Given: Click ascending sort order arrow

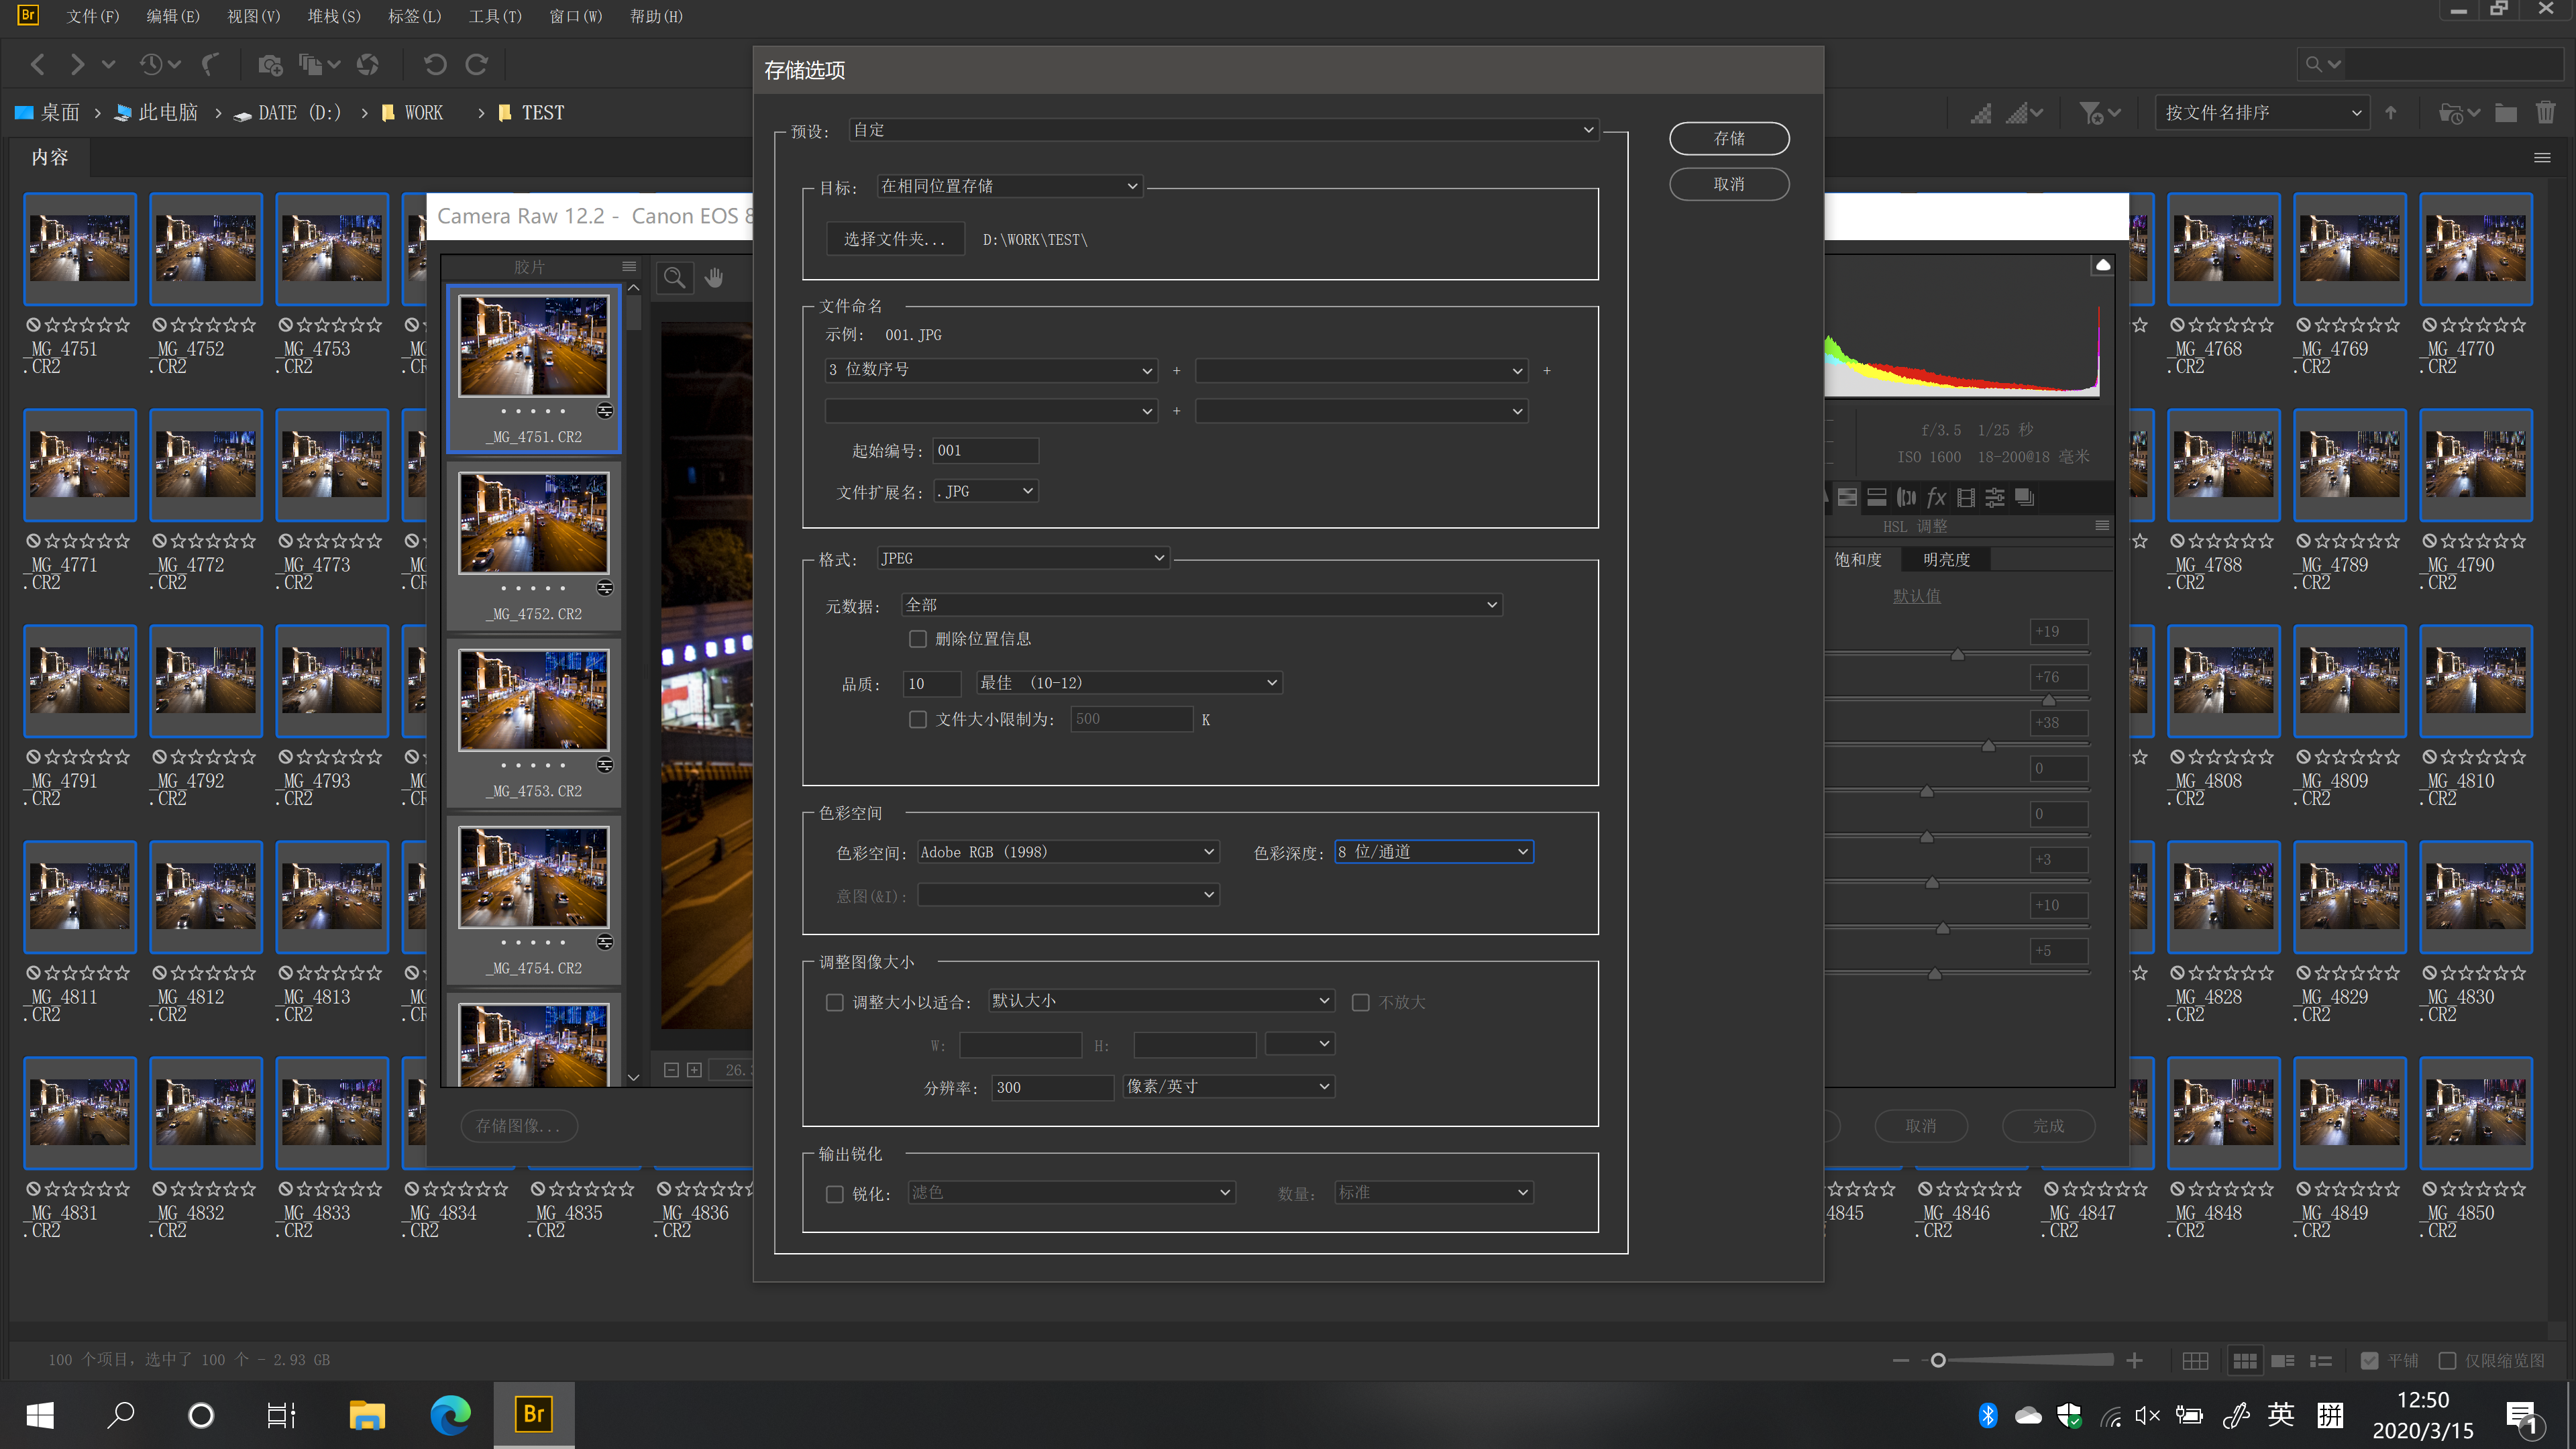Looking at the screenshot, I should pos(2391,113).
